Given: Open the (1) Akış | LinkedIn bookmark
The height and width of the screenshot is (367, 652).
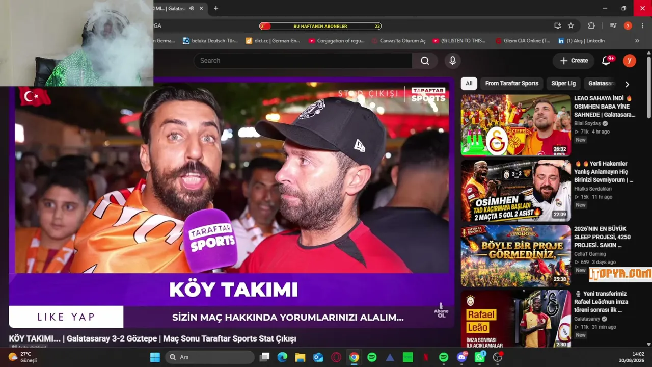Looking at the screenshot, I should click(x=581, y=41).
